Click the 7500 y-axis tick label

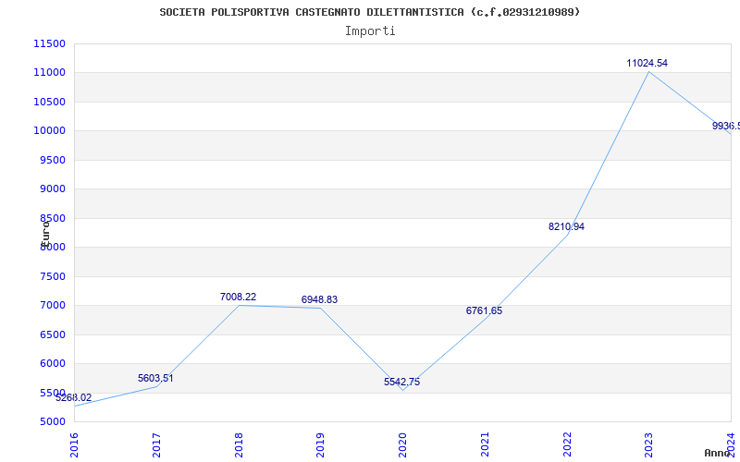[52, 276]
